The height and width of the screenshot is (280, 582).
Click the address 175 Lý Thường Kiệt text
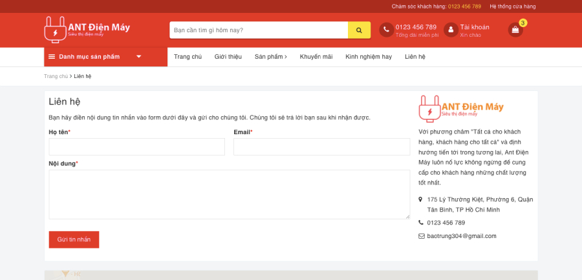coord(480,205)
